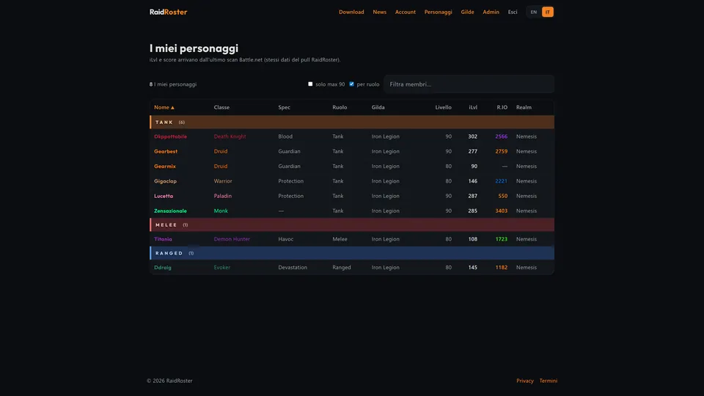Collapse the RANGED group header
This screenshot has width=704, height=396.
352,253
